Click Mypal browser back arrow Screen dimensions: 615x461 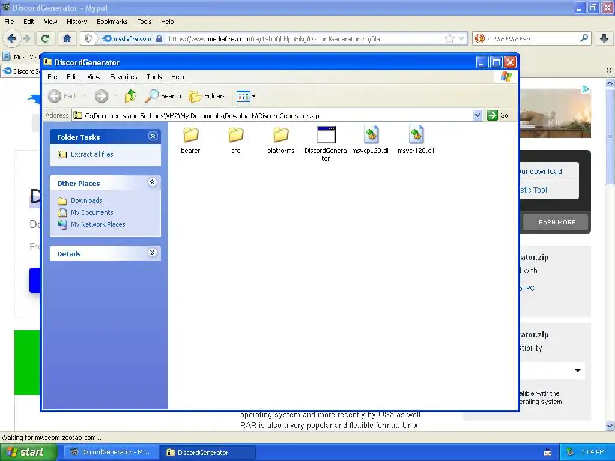[x=12, y=38]
